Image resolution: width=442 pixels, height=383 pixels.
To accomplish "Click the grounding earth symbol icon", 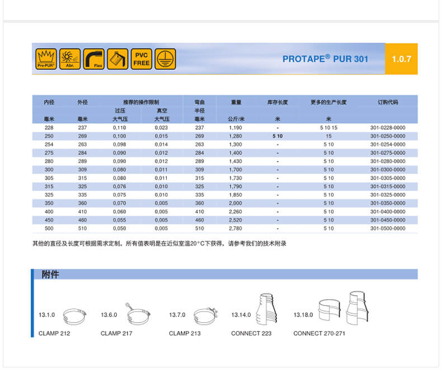I will [166, 59].
